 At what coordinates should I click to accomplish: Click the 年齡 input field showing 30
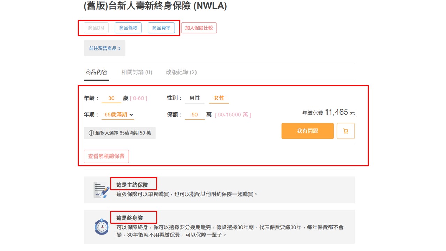point(111,98)
